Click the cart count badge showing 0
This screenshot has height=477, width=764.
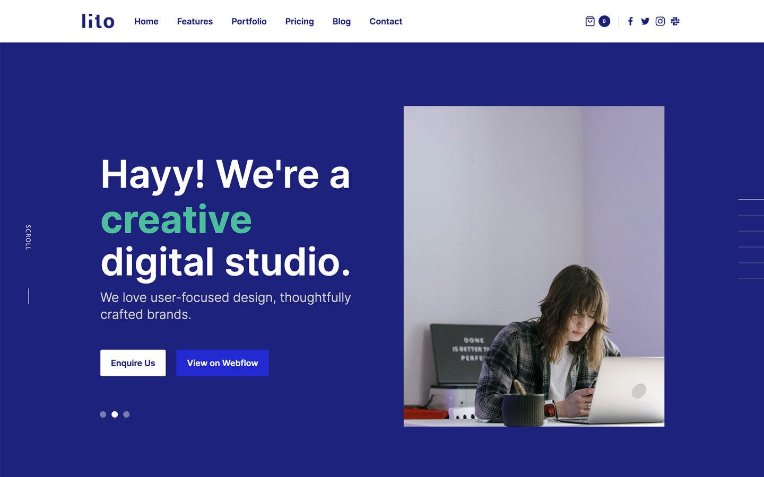point(604,21)
